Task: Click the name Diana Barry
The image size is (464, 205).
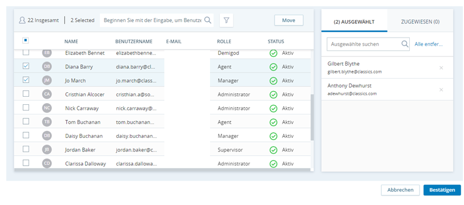Action: pyautogui.click(x=79, y=67)
